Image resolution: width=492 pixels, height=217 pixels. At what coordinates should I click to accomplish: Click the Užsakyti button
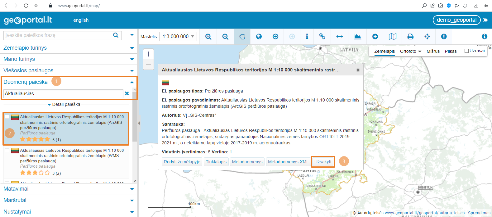tap(322, 162)
